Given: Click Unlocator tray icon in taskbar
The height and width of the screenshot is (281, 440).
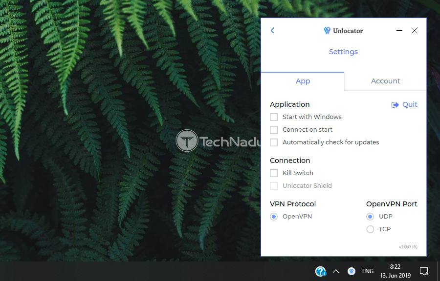Looking at the screenshot, I should click(352, 271).
